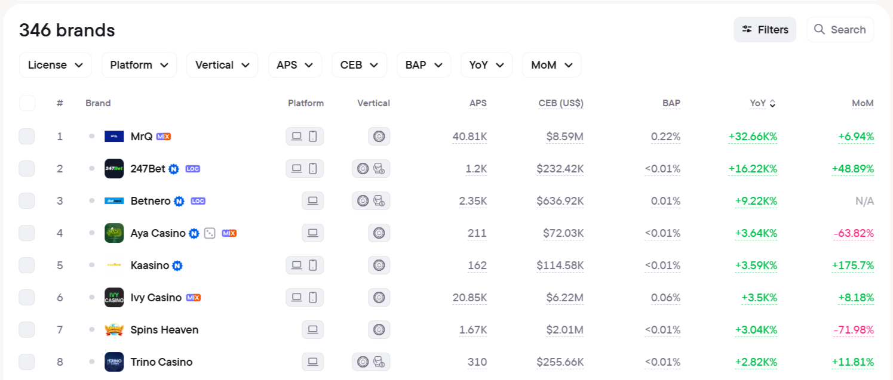Open the License filter dropdown

[55, 65]
